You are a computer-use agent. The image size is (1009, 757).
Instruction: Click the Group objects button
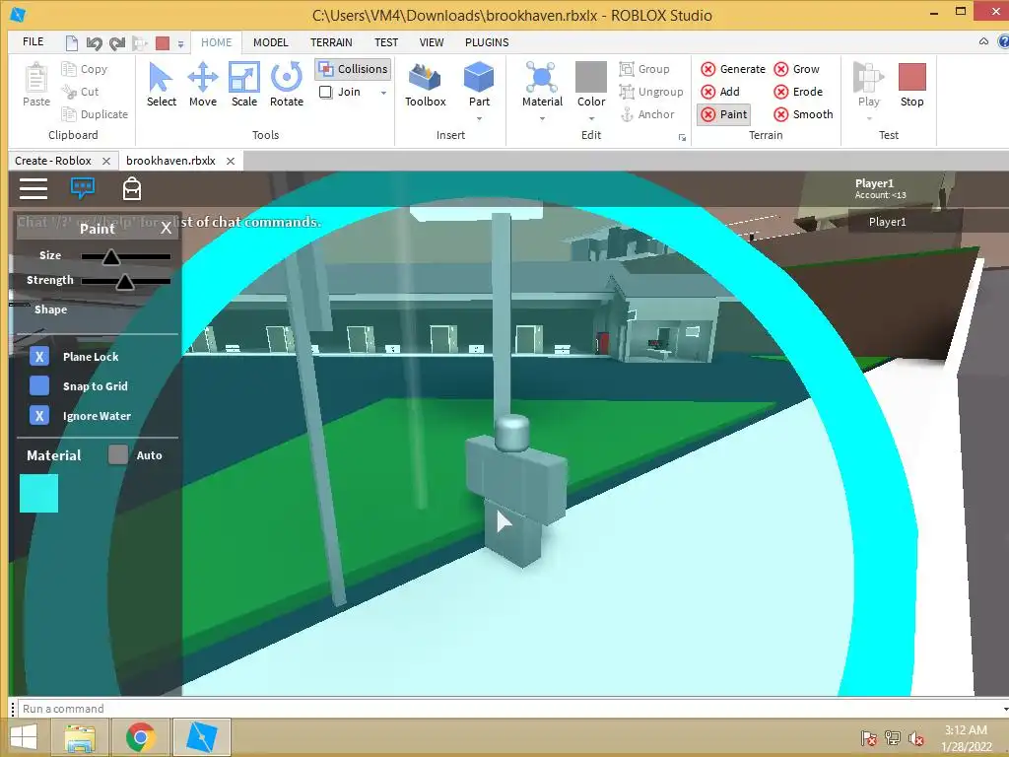644,69
